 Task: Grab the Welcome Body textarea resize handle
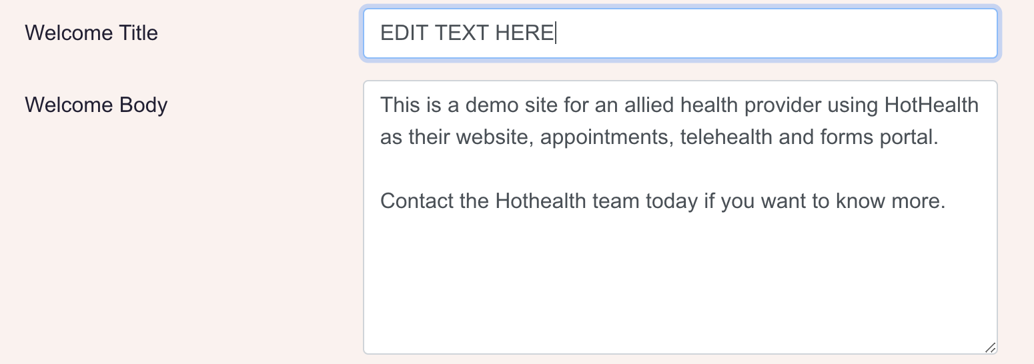(990, 347)
